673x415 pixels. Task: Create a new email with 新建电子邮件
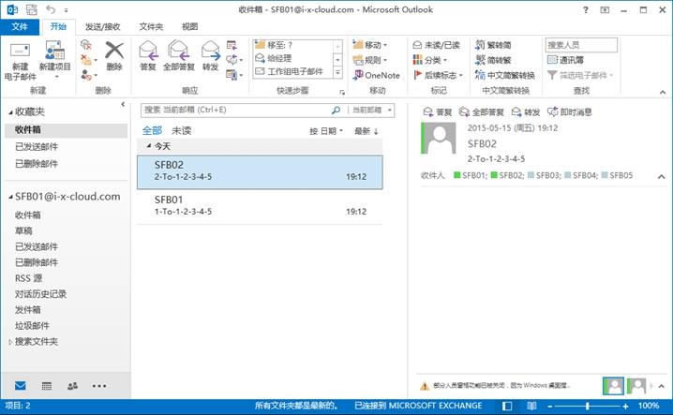click(21, 62)
